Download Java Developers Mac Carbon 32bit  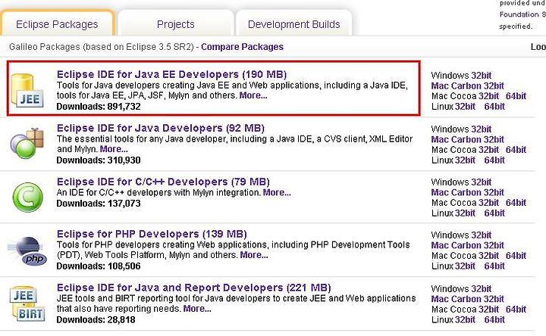click(467, 140)
